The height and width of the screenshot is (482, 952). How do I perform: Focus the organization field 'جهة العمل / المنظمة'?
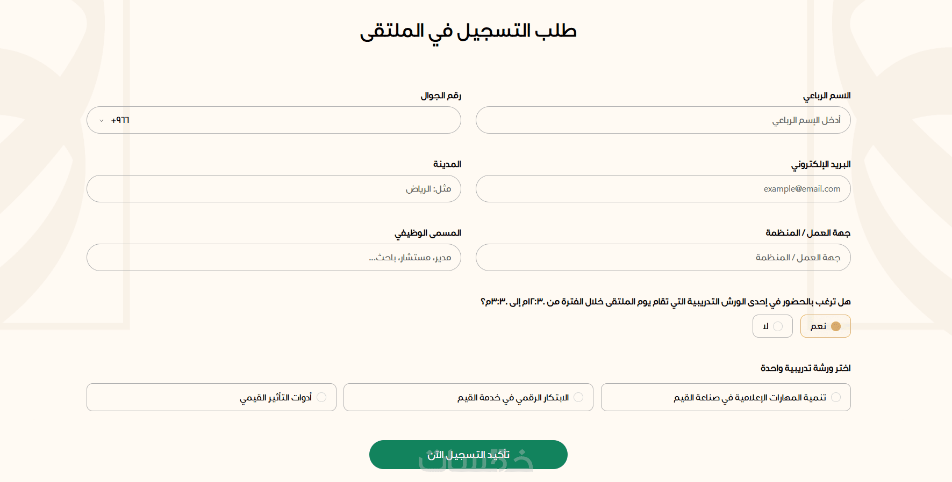pyautogui.click(x=663, y=258)
